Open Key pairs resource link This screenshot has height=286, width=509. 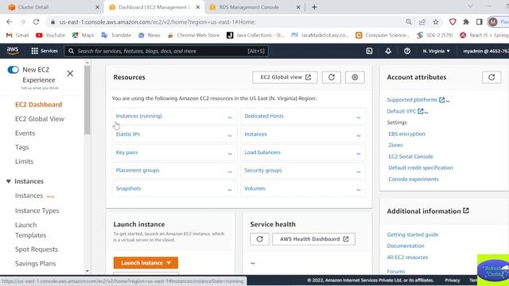tap(127, 153)
